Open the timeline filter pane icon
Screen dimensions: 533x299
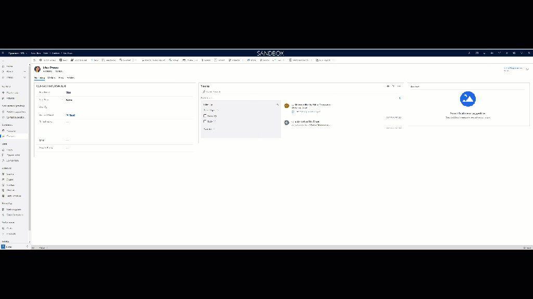[394, 86]
